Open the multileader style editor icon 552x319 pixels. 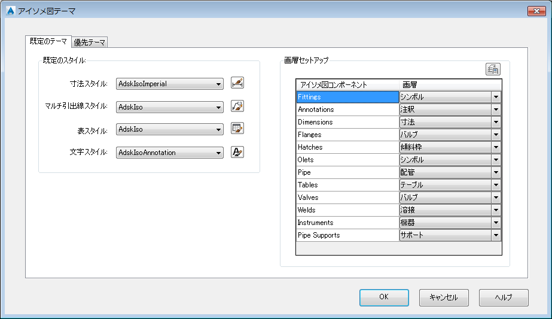(237, 106)
